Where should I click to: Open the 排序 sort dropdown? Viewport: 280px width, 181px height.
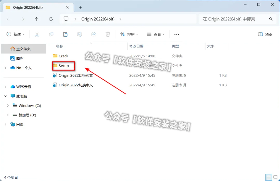coord(129,34)
